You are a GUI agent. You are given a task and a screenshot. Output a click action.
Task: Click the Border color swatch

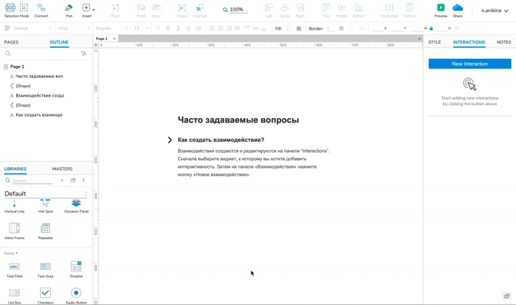(x=341, y=28)
